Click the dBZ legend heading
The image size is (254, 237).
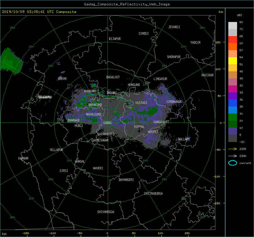239,15
